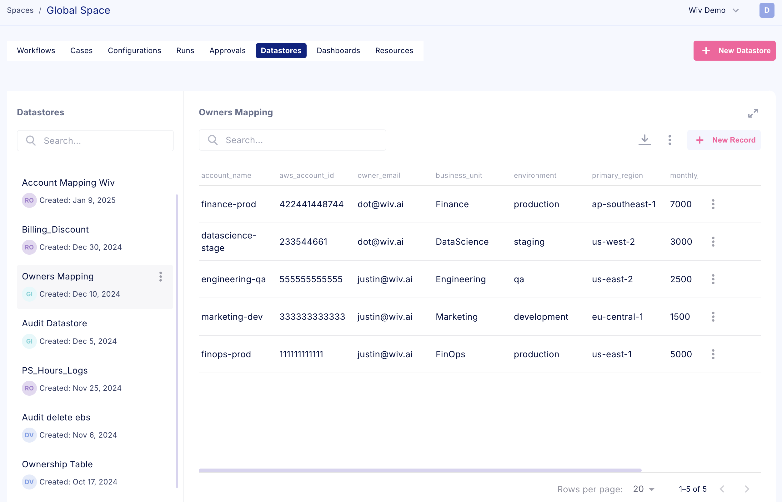Screen dimensions: 782x502
Task: Click the D user avatar icon
Action: coord(766,10)
